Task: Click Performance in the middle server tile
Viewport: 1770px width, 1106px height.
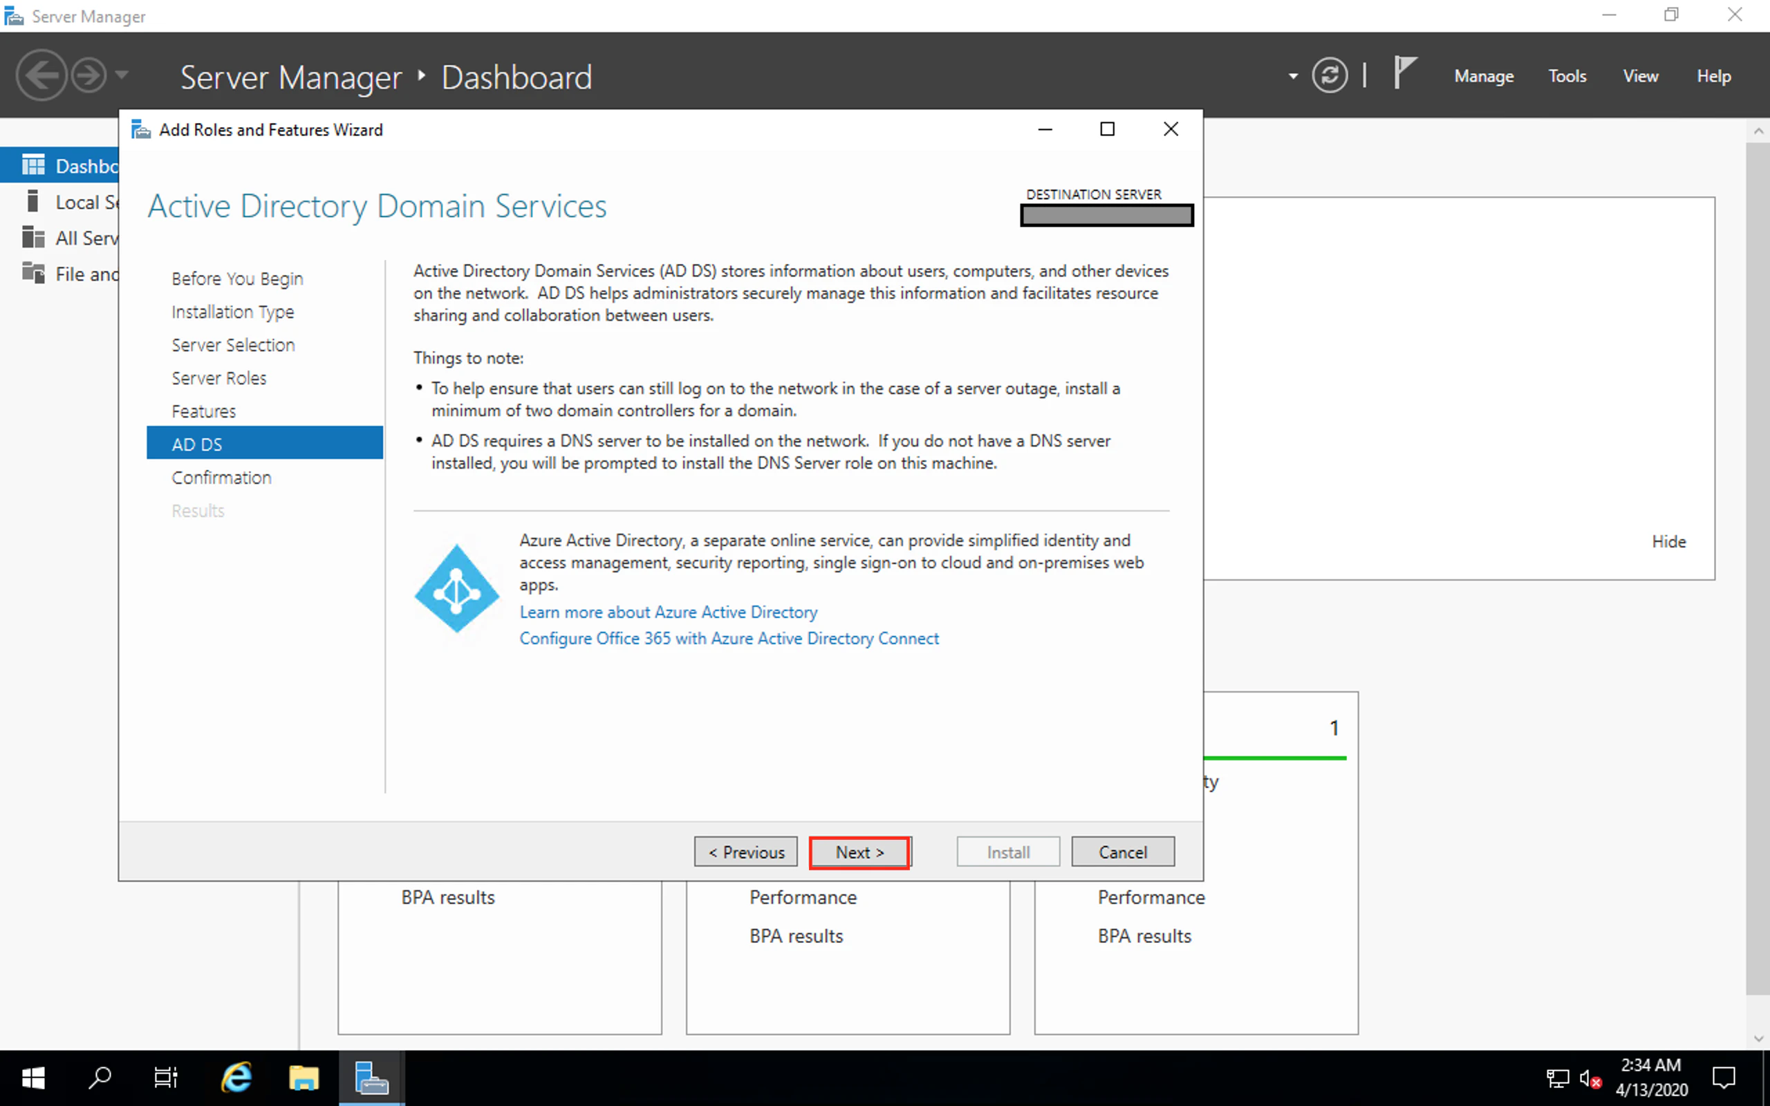Action: pyautogui.click(x=803, y=897)
